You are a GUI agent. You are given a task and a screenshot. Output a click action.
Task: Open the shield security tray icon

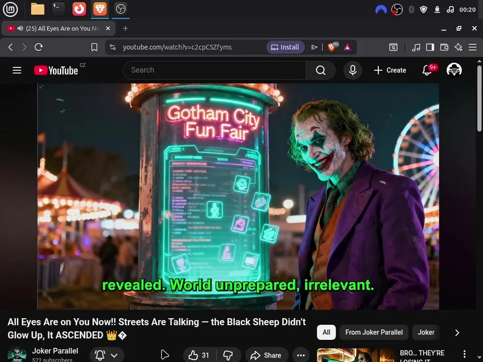424,10
